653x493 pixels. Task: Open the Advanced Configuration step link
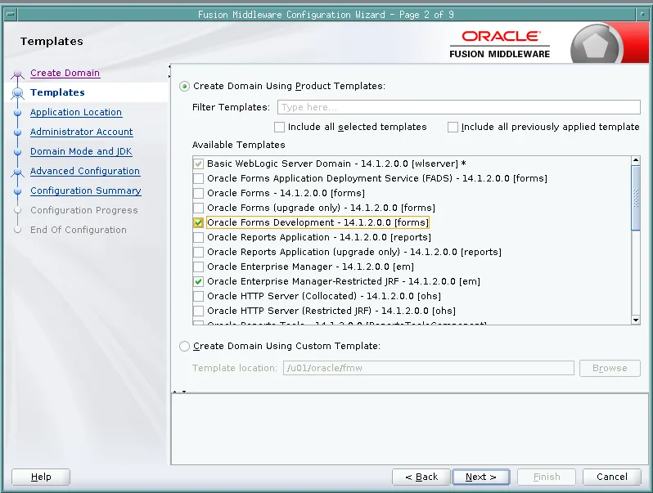(x=85, y=171)
